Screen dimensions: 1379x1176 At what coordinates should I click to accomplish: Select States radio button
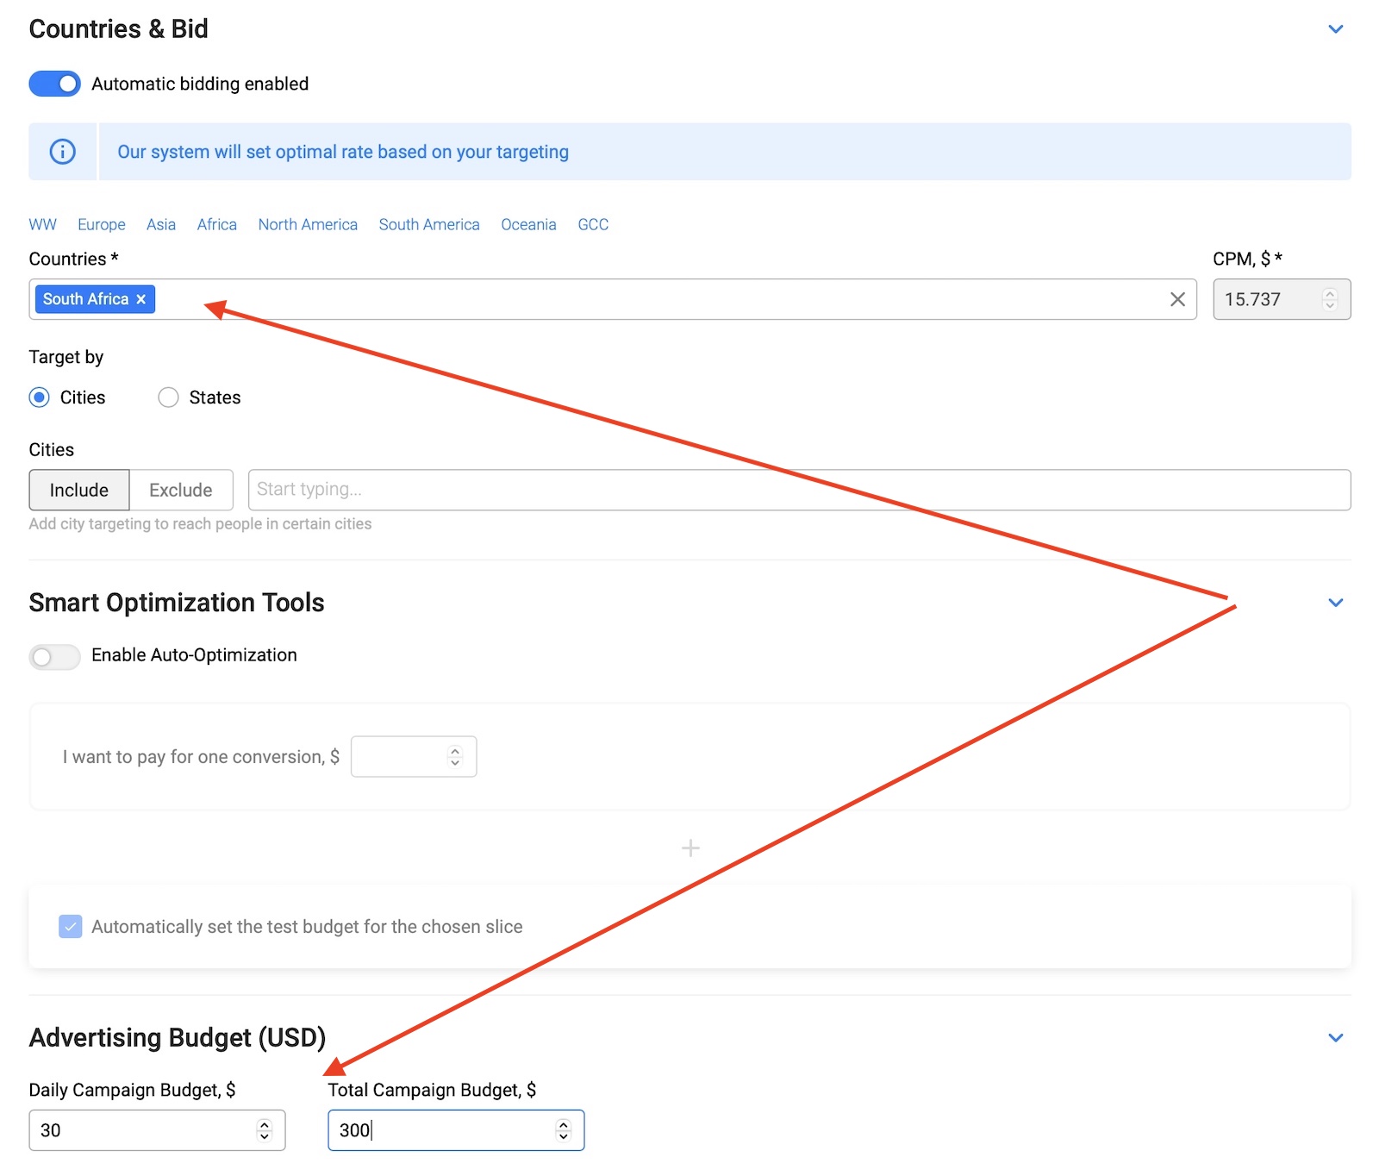click(x=169, y=397)
